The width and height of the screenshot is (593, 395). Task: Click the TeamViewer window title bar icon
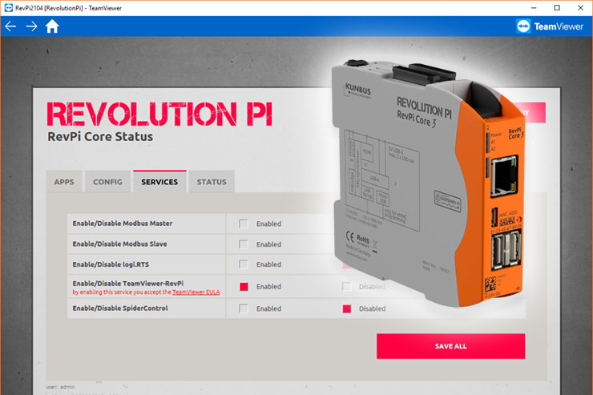[x=7, y=6]
